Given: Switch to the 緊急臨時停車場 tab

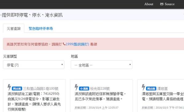Looking at the screenshot, I should [41, 28].
